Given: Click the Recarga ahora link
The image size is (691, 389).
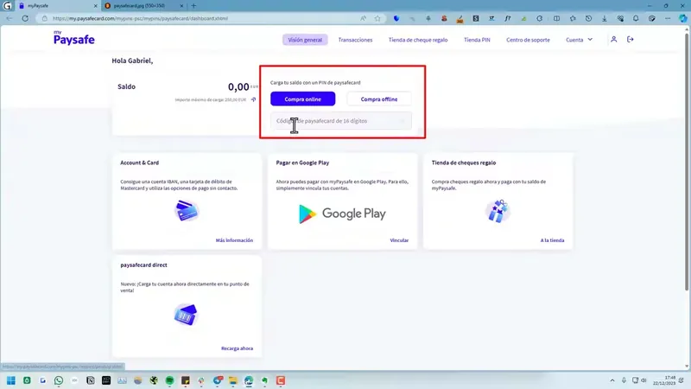Looking at the screenshot, I should pos(237,348).
